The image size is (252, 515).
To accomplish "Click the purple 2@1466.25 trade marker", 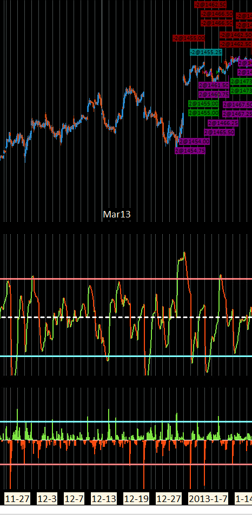I will click(223, 123).
